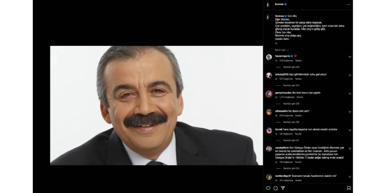Open the melikedkyc41 username link
Viewport: 386px width, 193px height.
[283, 176]
